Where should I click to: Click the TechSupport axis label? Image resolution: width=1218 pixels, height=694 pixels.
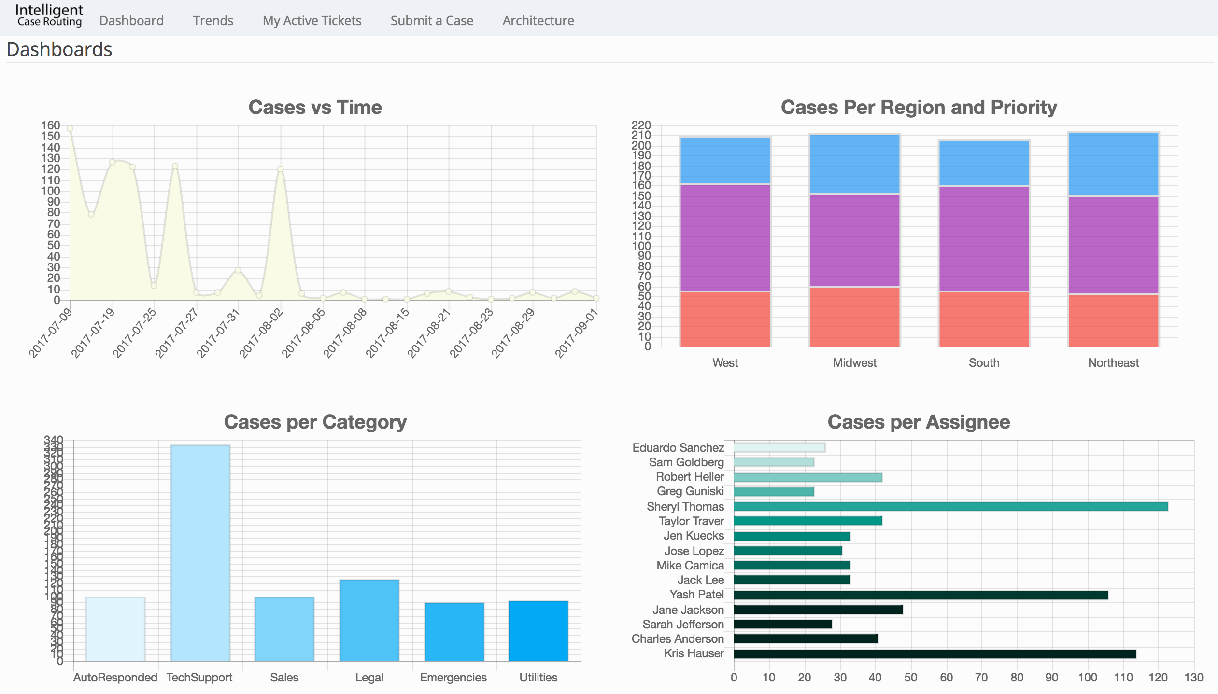[199, 678]
